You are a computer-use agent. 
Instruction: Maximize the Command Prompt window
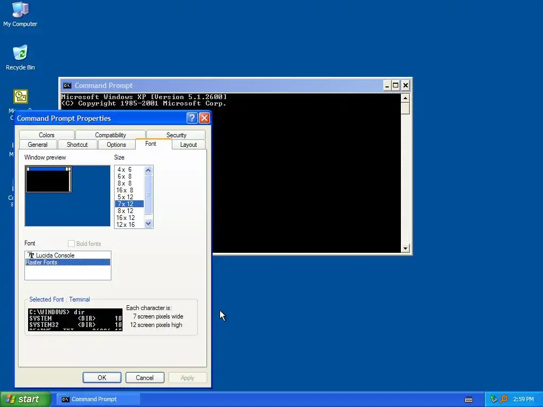pyautogui.click(x=396, y=85)
